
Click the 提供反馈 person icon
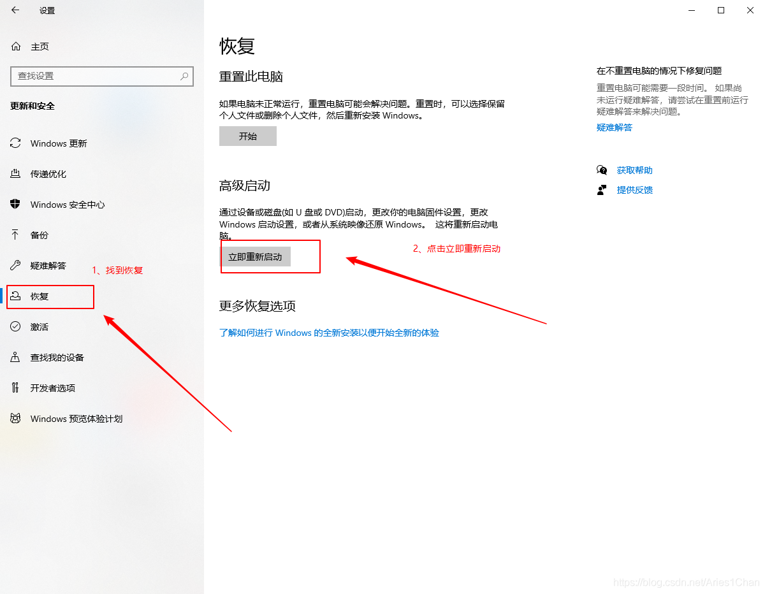[602, 190]
